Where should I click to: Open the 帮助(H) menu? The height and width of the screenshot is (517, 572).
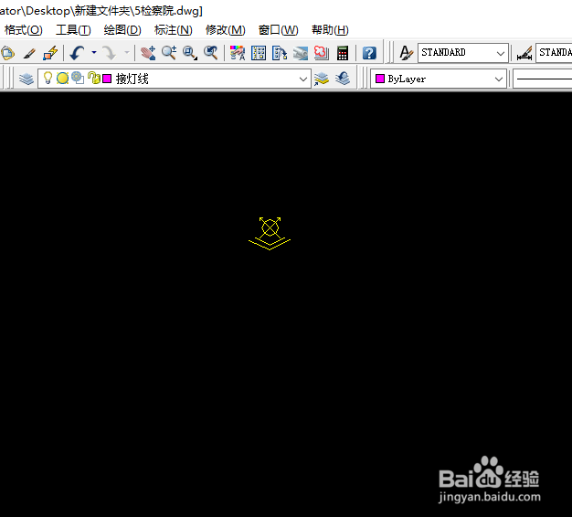coord(330,30)
